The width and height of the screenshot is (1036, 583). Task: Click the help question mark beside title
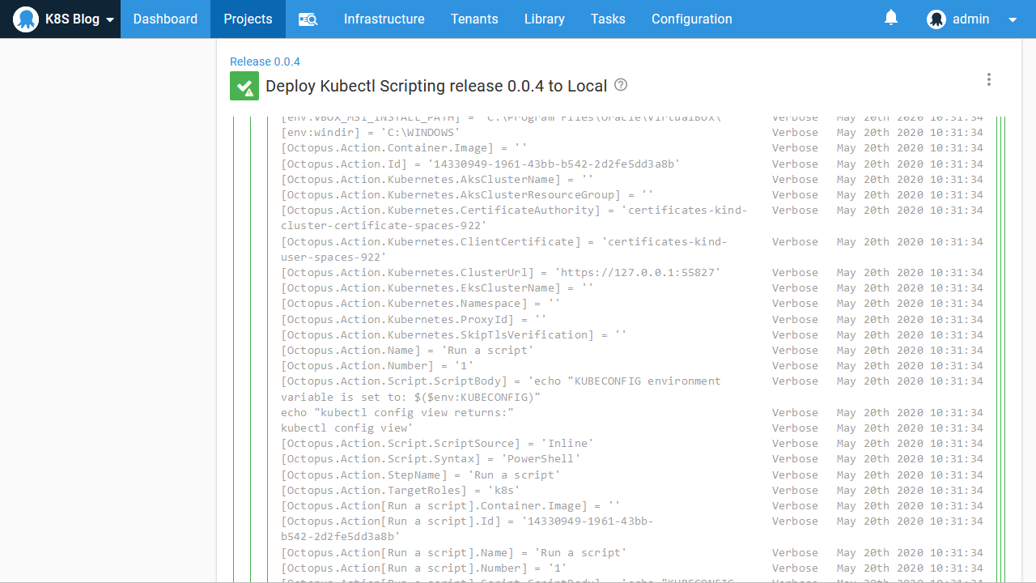pyautogui.click(x=621, y=85)
